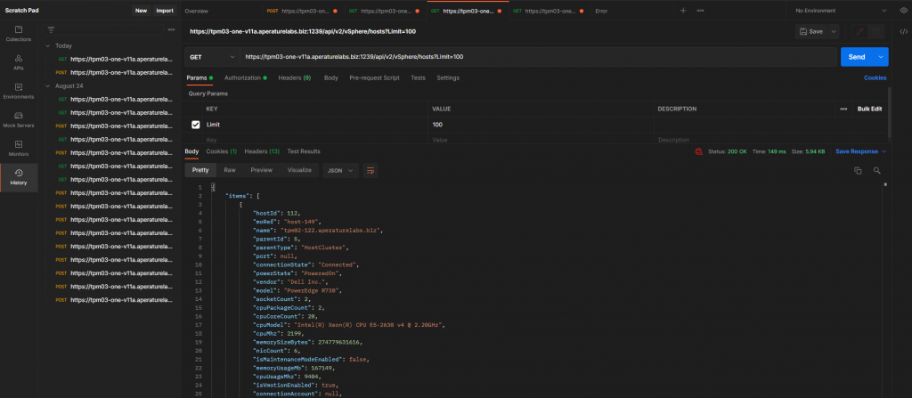Open the JSON format dropdown
This screenshot has height=398, width=912.
coord(341,170)
